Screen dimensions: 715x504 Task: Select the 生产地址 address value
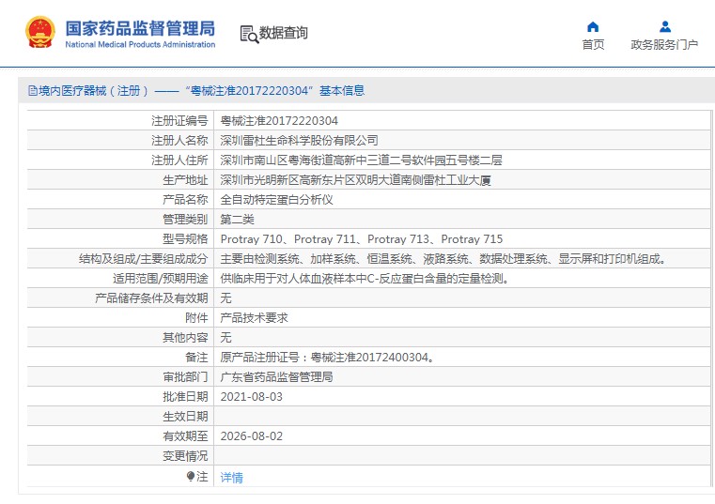pyautogui.click(x=356, y=180)
